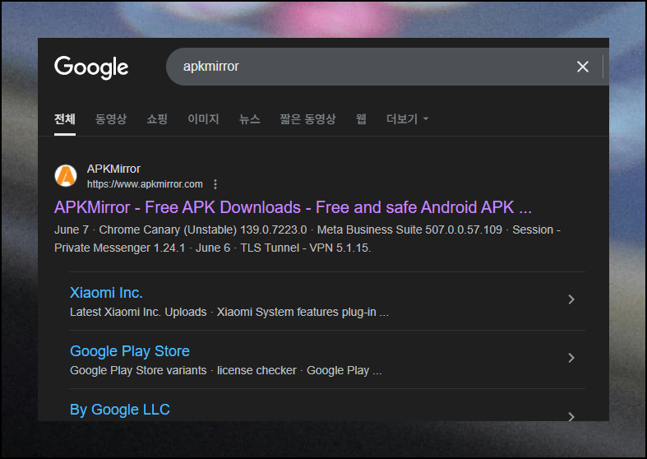
Task: Click the https://www.apkmirror.com URL text
Action: (x=145, y=184)
